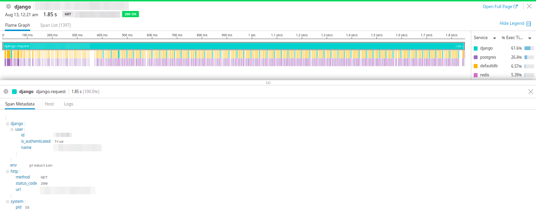
Task: Click the panel resize handle dots
Action: click(x=268, y=83)
